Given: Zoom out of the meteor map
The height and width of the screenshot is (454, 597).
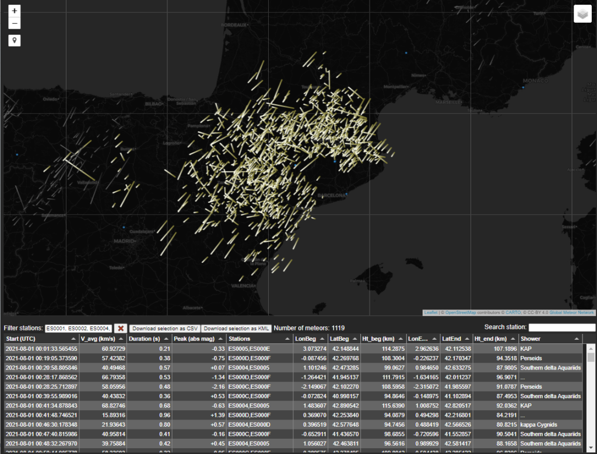Looking at the screenshot, I should pyautogui.click(x=15, y=23).
